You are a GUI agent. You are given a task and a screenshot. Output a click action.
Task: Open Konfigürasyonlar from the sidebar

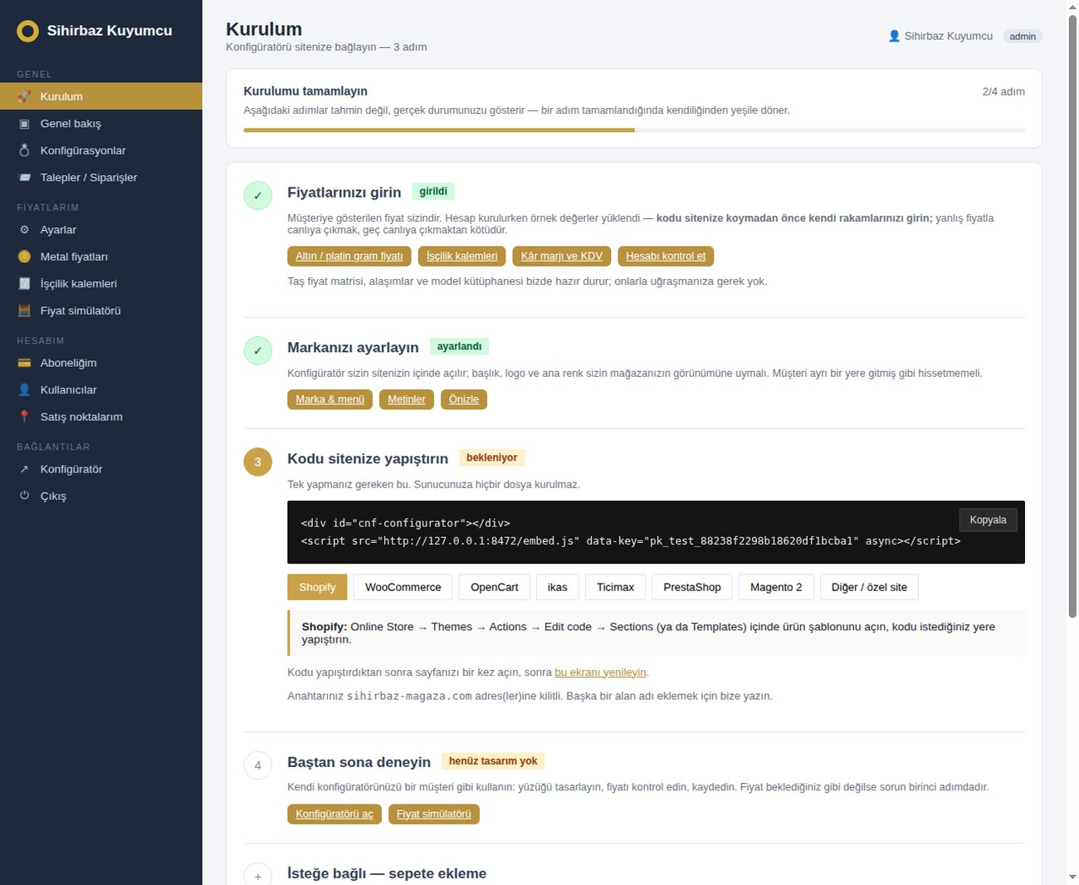coord(101,150)
